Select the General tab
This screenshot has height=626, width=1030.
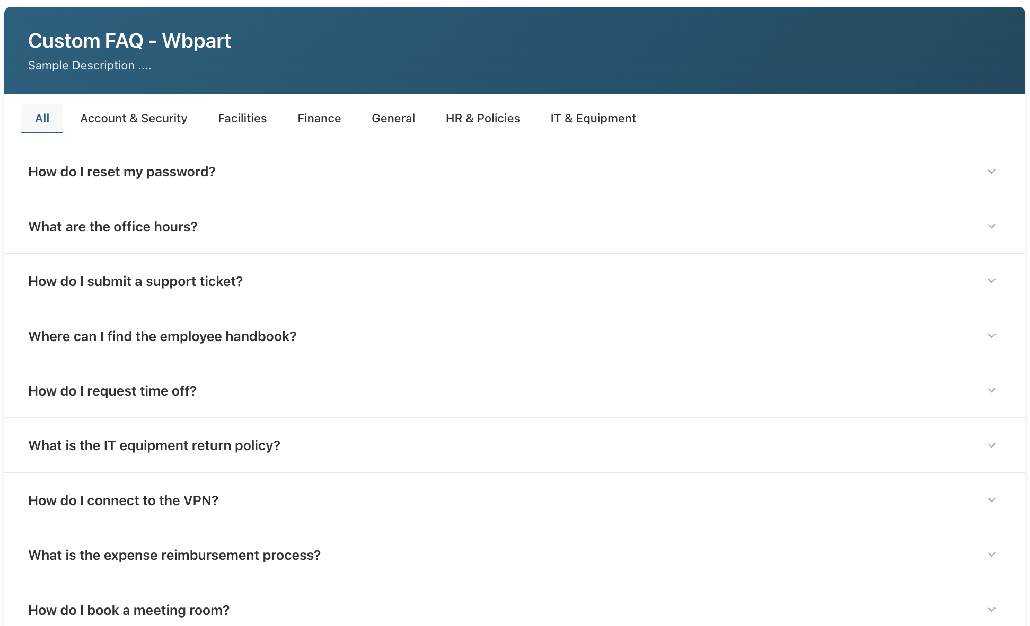tap(393, 118)
